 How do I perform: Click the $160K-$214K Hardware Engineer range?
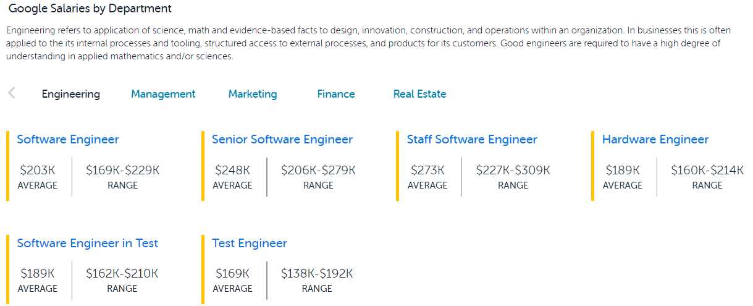pyautogui.click(x=707, y=170)
